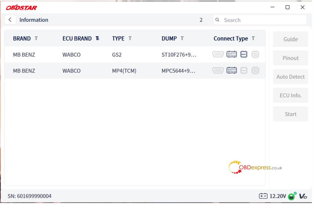
Task: Click bench connector icon in GS2 row
Action: (232, 54)
